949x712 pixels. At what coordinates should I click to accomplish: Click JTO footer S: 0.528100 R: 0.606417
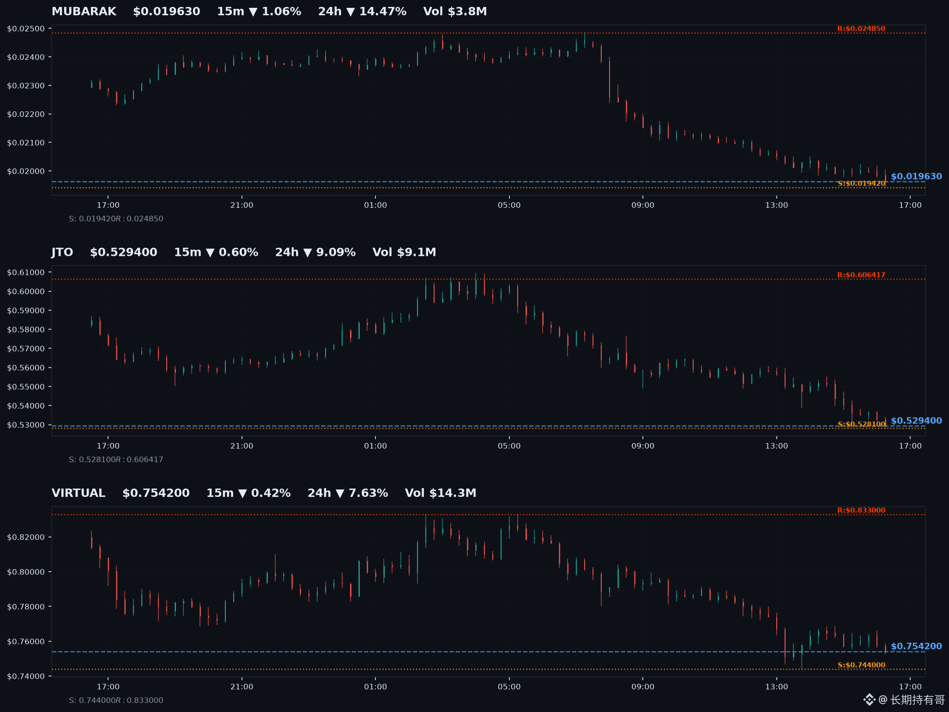point(116,459)
